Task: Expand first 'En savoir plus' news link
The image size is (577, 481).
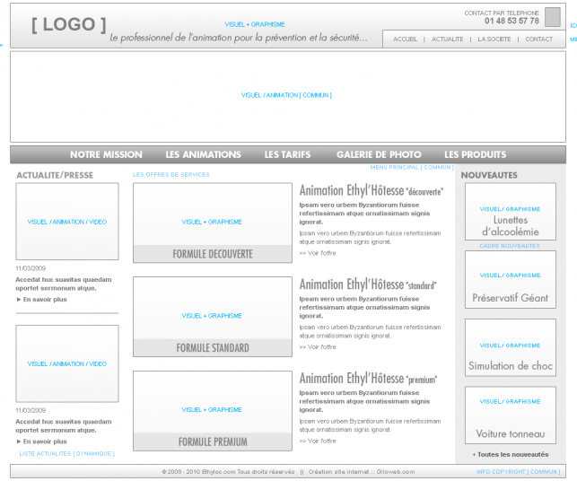Action: [44, 300]
